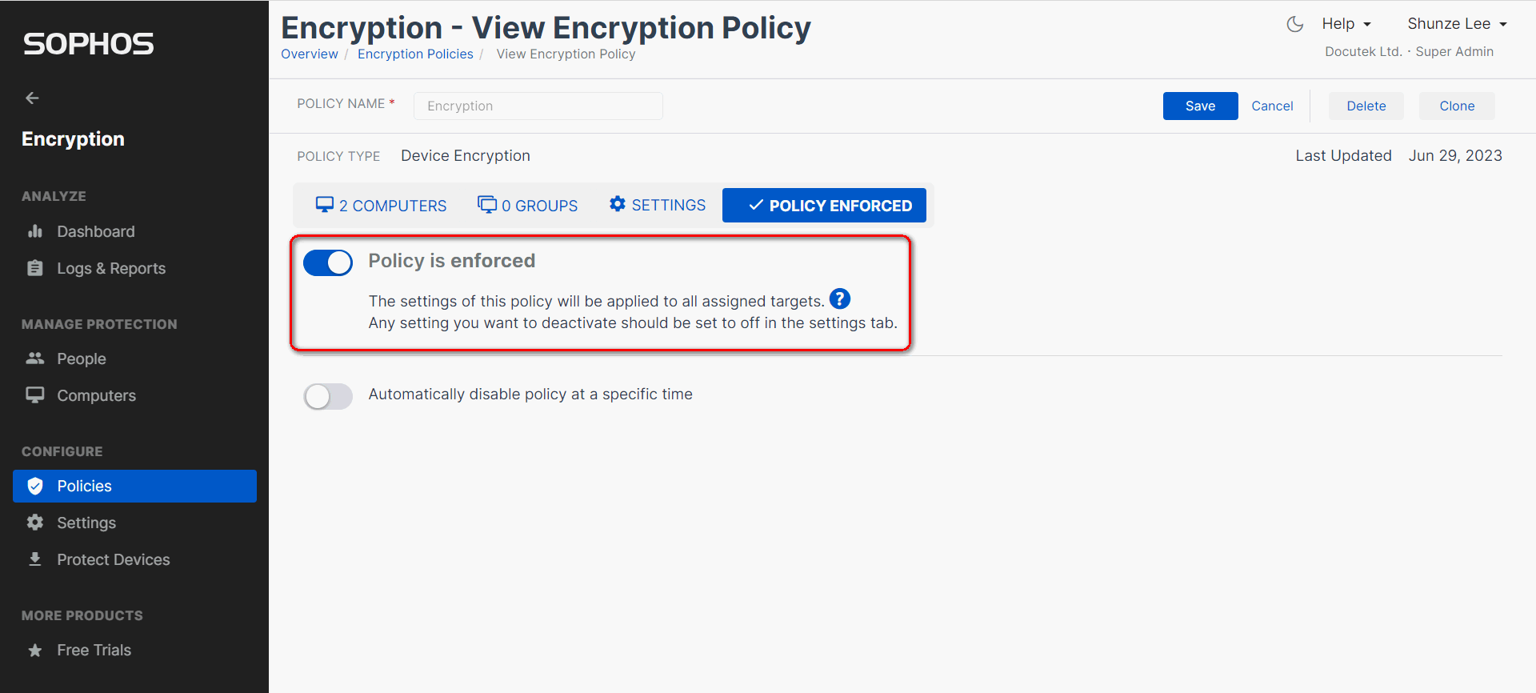The height and width of the screenshot is (693, 1536).
Task: Click the back arrow in the sidebar
Action: [x=32, y=98]
